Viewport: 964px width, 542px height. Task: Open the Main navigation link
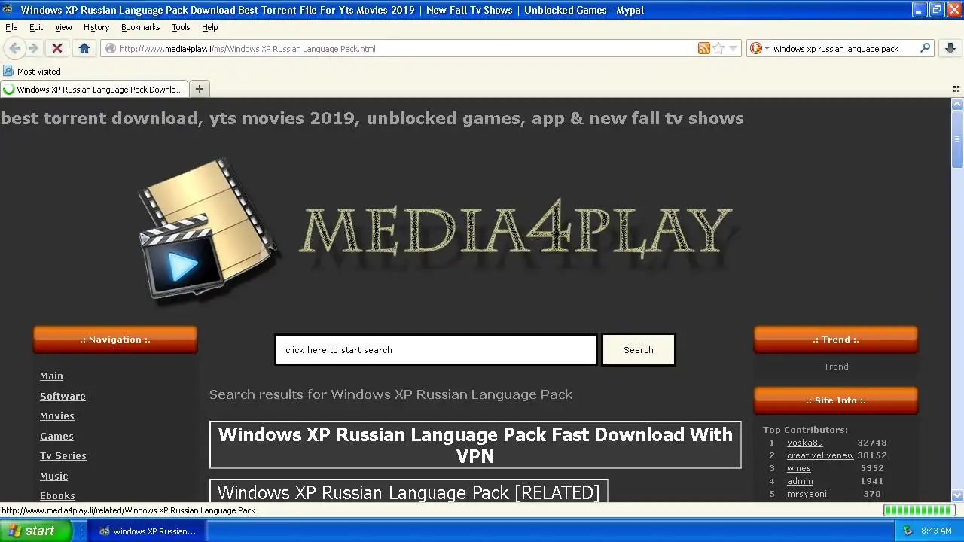click(51, 376)
